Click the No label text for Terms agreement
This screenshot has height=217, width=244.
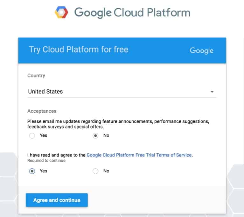coord(106,171)
